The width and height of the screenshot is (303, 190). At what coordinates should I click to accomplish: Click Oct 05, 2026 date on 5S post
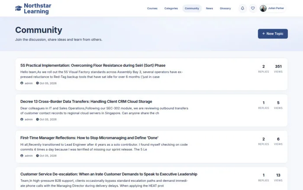tap(48, 83)
